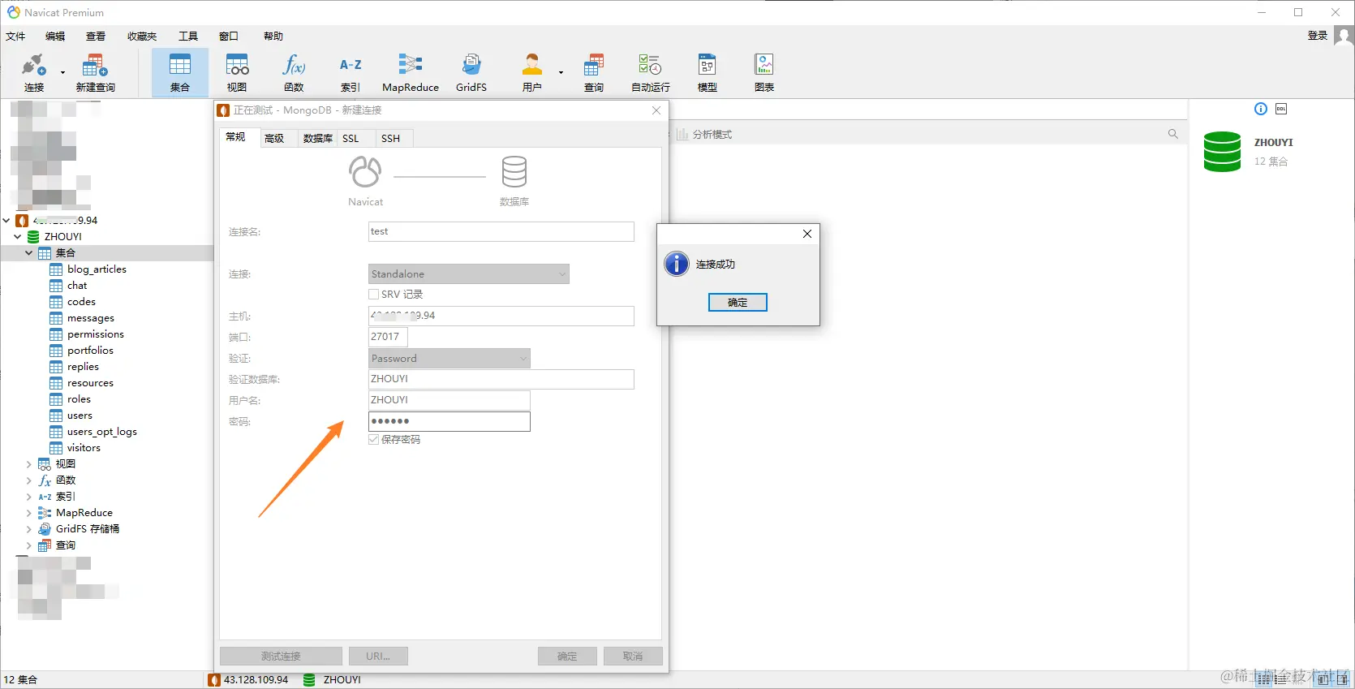Click the green ZHOUYI database icon in the info panel
This screenshot has height=689, width=1355.
[x=1222, y=152]
